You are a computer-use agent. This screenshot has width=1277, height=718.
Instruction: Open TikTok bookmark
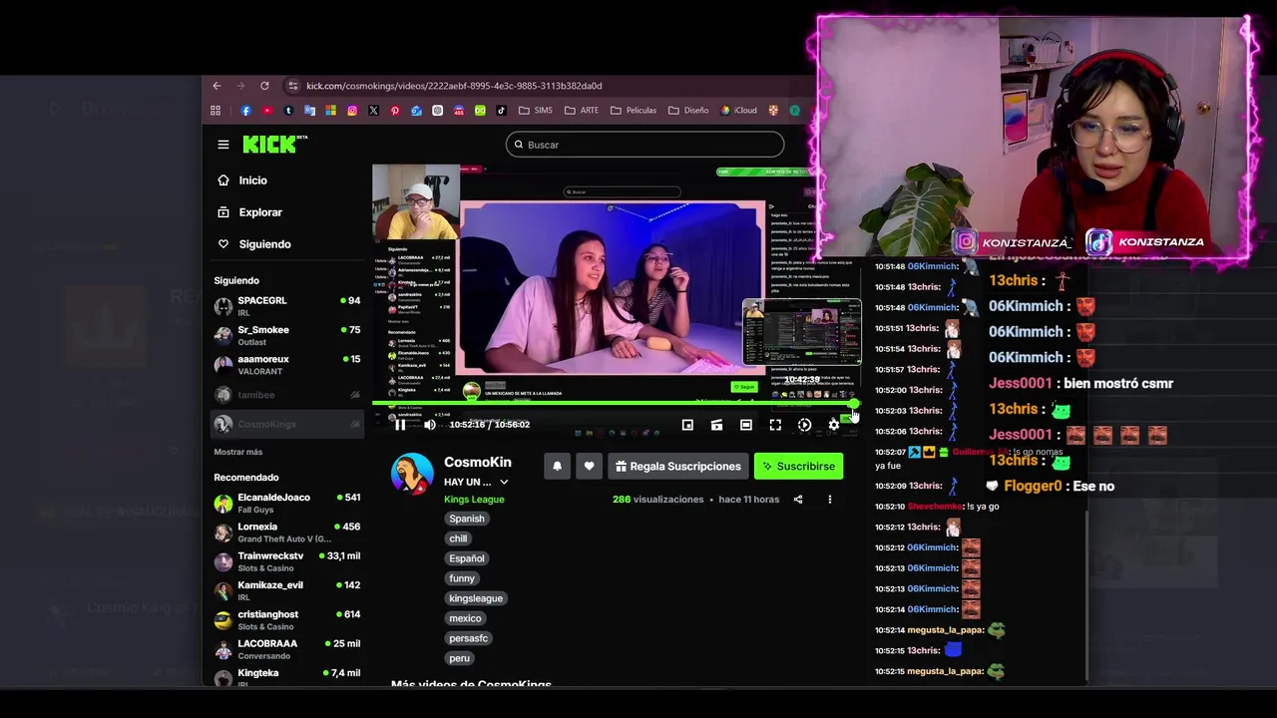pos(501,111)
